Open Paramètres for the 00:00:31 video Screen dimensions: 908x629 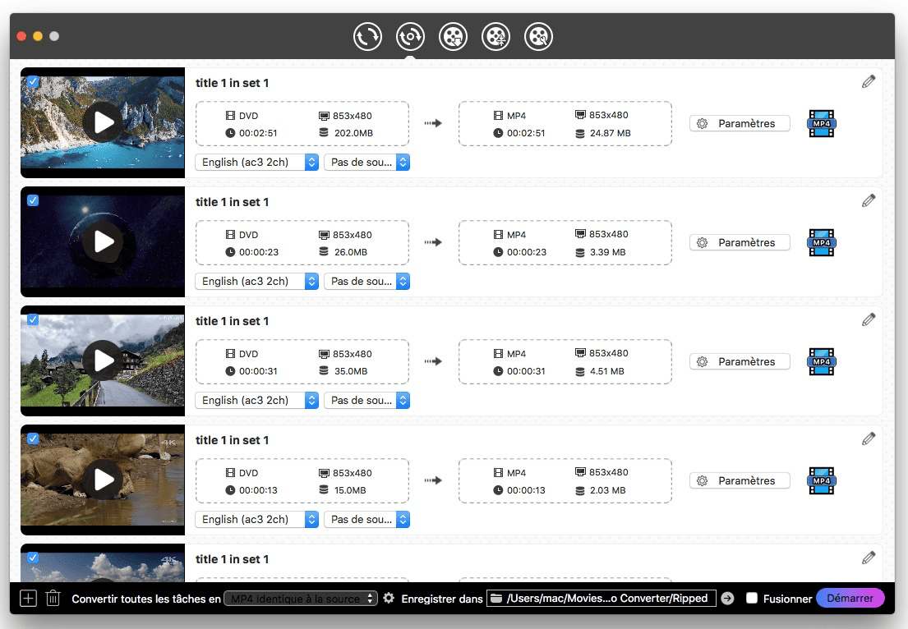click(740, 361)
